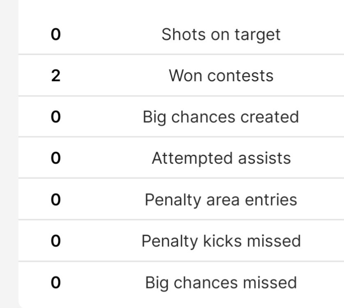
Task: Click the Shots on target label
Action: [x=221, y=34]
